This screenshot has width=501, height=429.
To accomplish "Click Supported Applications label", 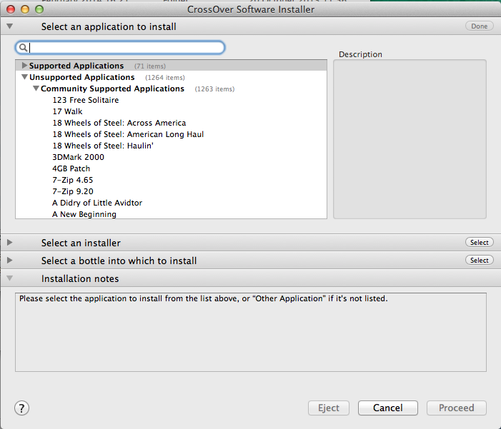I will 76,66.
